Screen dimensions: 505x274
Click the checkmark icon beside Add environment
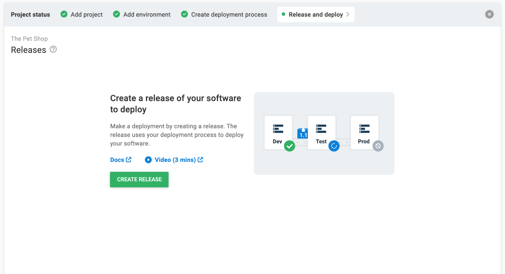pyautogui.click(x=116, y=14)
